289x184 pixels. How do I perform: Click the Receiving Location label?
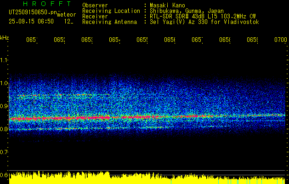click(111, 11)
